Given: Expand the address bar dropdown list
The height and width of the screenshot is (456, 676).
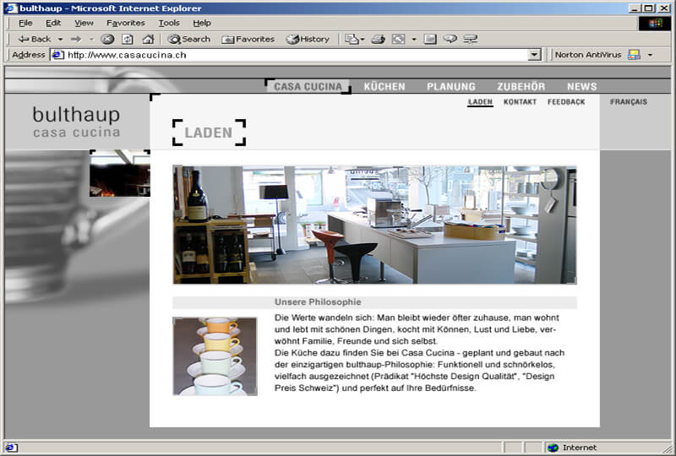Looking at the screenshot, I should pyautogui.click(x=534, y=55).
